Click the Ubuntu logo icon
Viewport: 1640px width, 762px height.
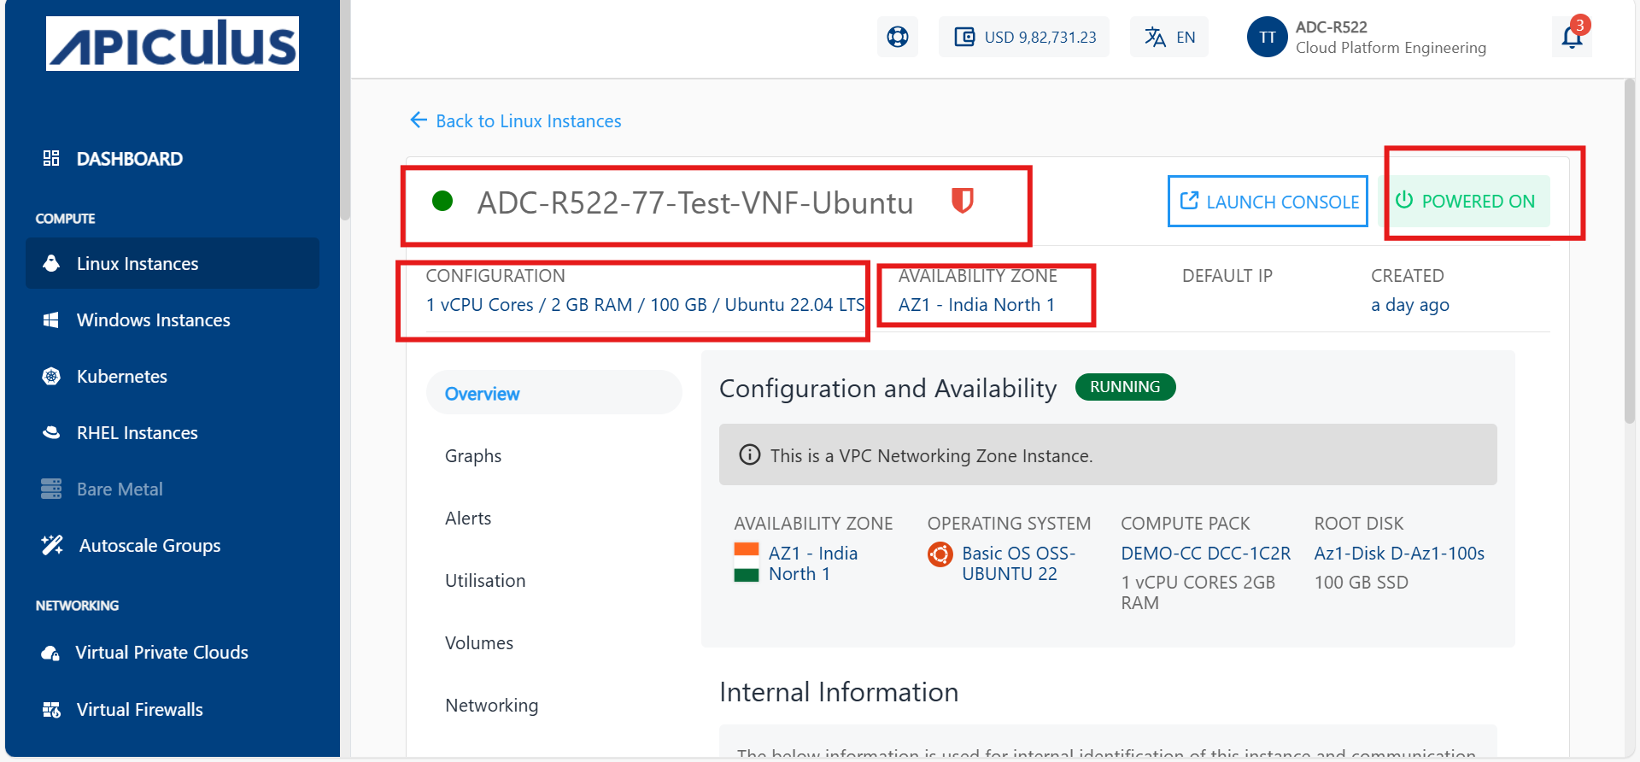pyautogui.click(x=940, y=554)
